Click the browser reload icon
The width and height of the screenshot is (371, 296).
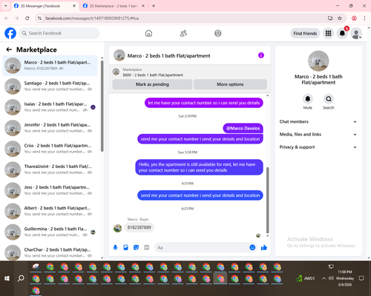click(27, 18)
